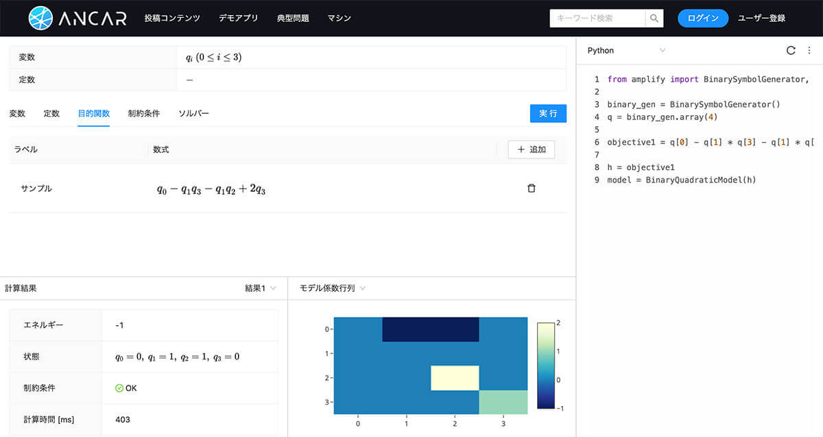Click the 変数 row label in summary table
This screenshot has height=437, width=823.
27,58
